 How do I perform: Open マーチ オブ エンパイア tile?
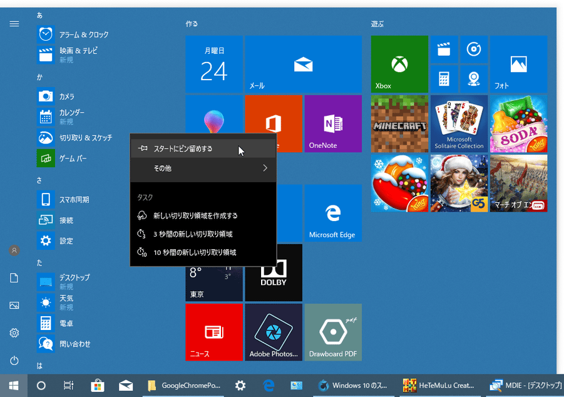pos(519,183)
